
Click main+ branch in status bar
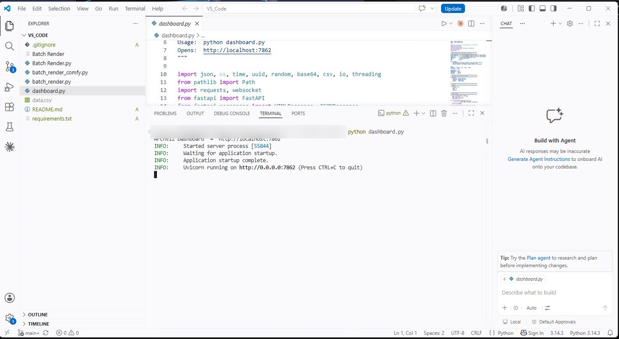[29, 333]
